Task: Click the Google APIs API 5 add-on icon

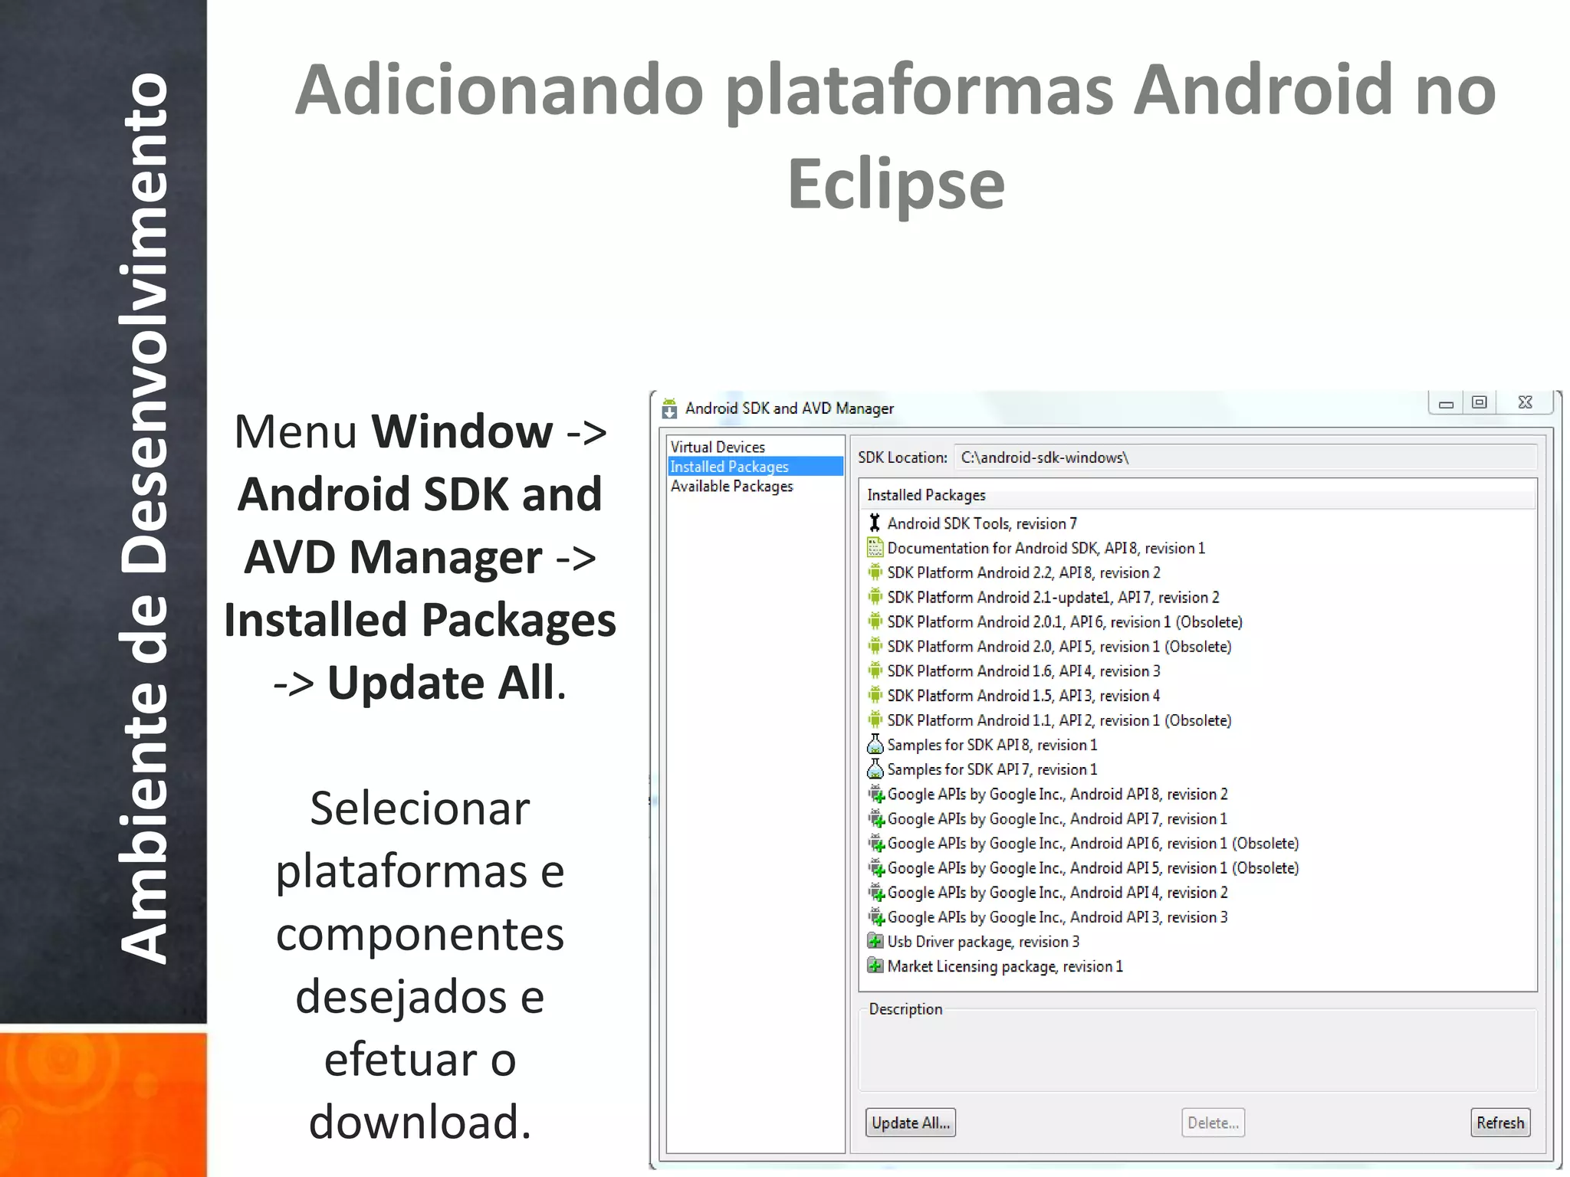Action: [875, 867]
